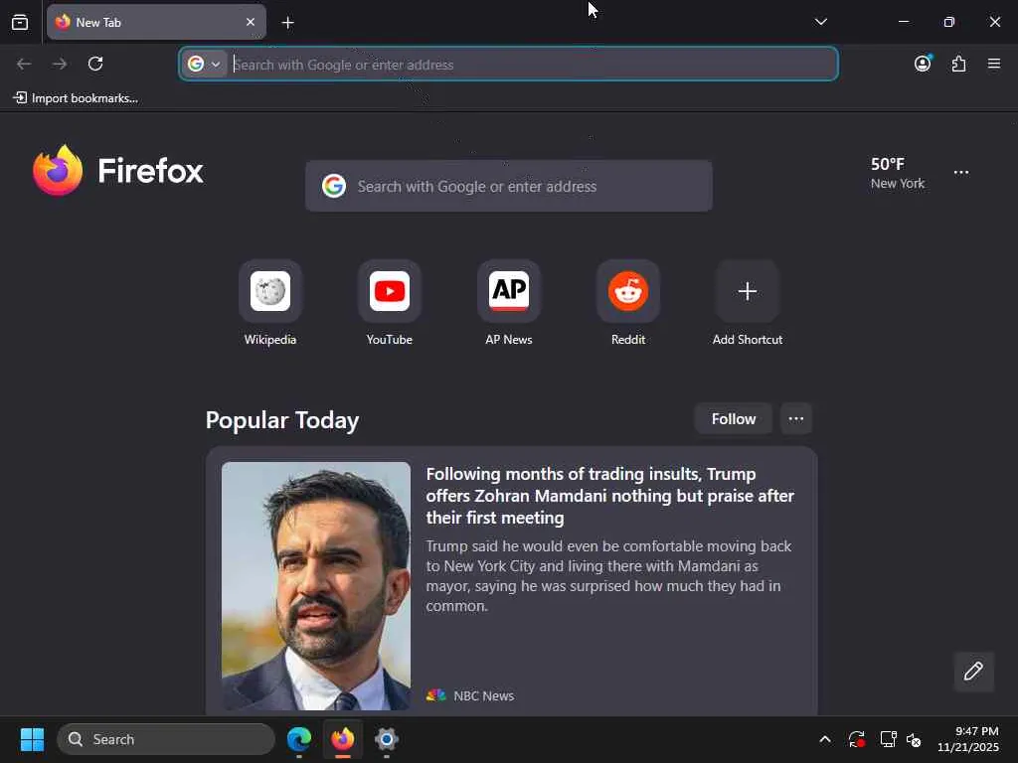Open the Trump Mamdani article headline
1018x763 pixels.
pos(610,496)
